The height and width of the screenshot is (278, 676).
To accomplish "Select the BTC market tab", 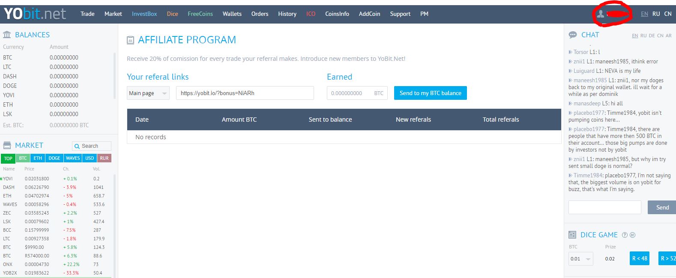I will 23,158.
